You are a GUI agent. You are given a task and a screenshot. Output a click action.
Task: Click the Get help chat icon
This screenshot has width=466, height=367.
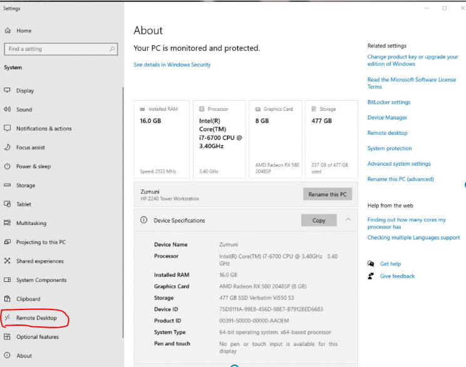pyautogui.click(x=371, y=263)
